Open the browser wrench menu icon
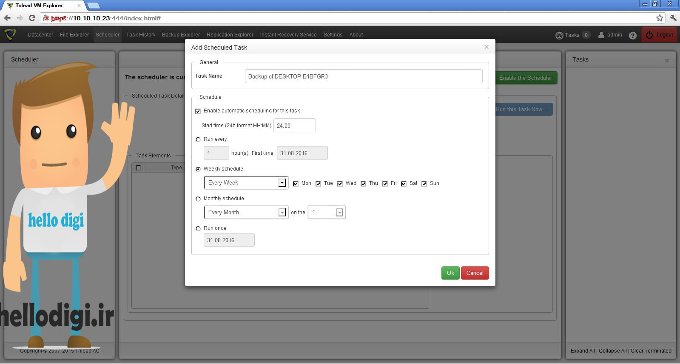This screenshot has height=364, width=680. [x=673, y=18]
